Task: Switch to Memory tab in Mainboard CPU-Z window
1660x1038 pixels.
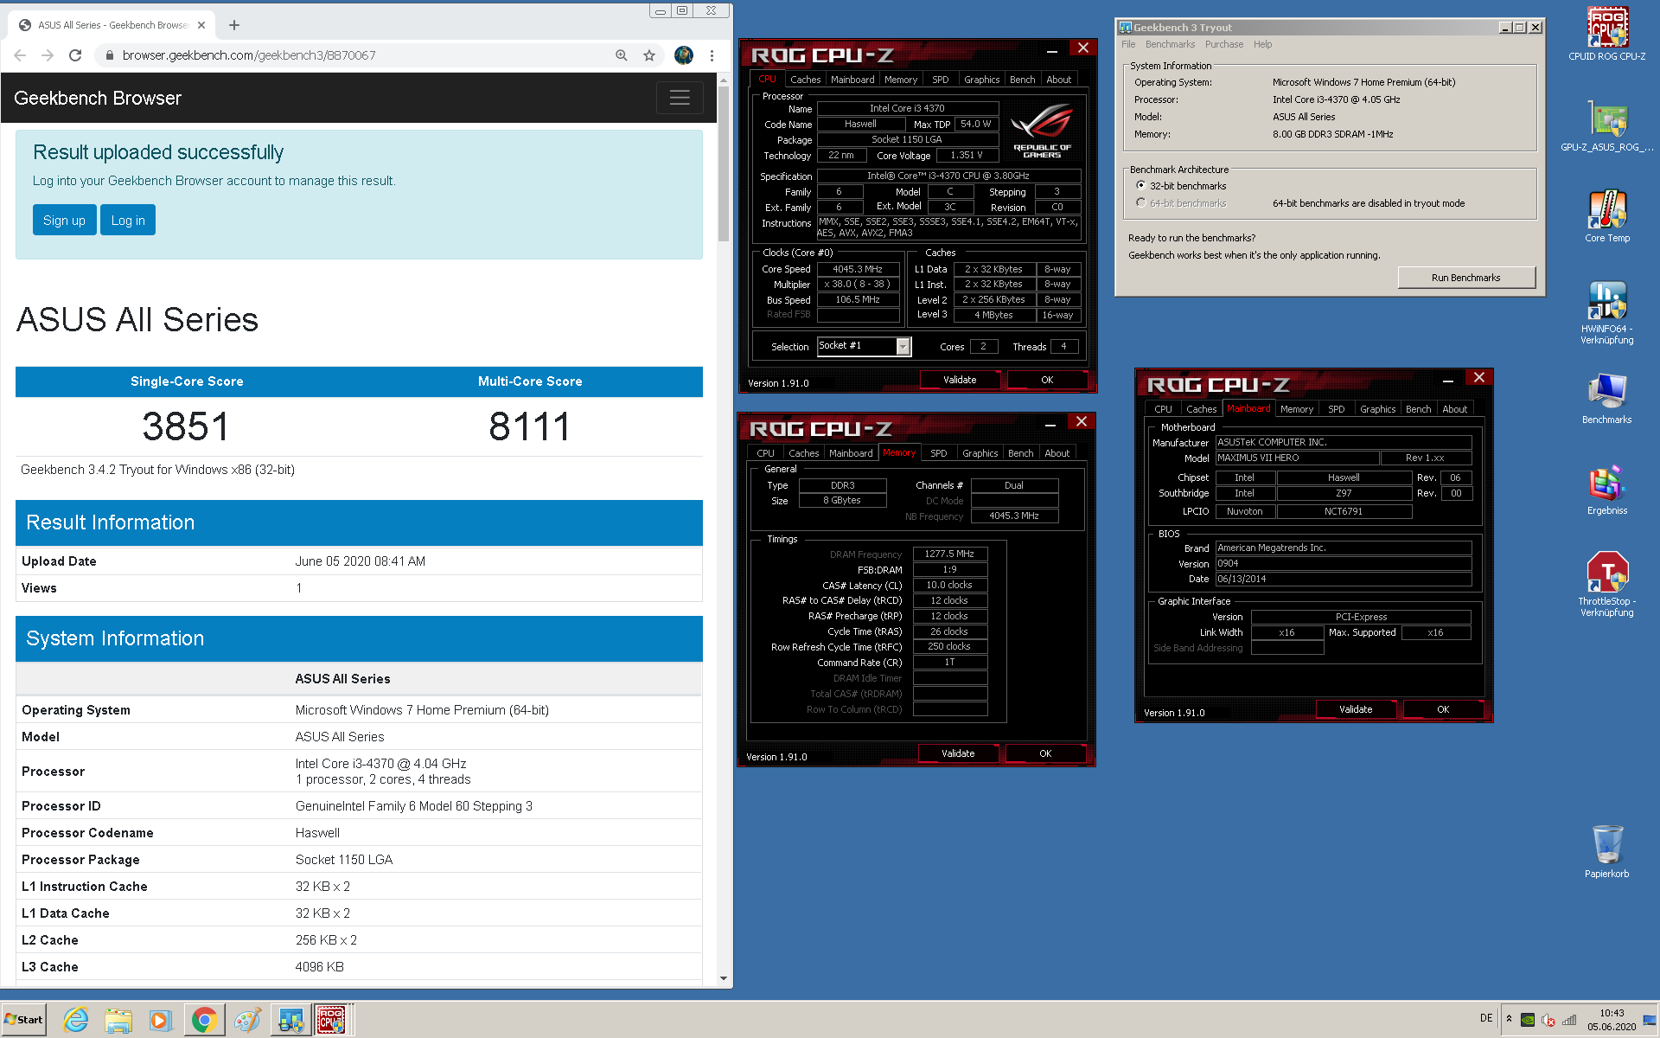Action: coord(1296,409)
